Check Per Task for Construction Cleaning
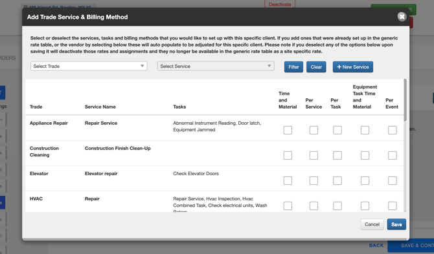434x254 pixels. [x=337, y=155]
